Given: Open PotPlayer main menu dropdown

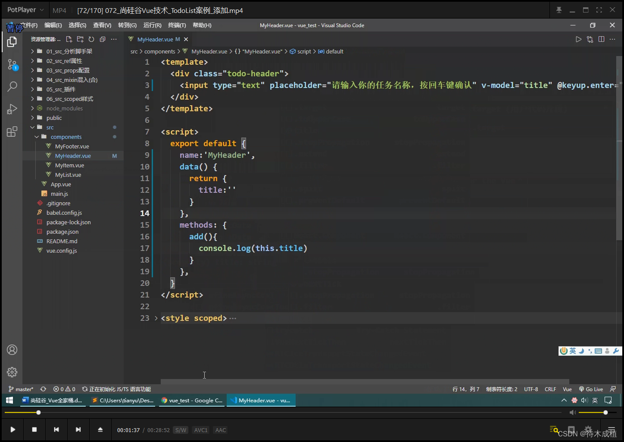Looking at the screenshot, I should 26,10.
